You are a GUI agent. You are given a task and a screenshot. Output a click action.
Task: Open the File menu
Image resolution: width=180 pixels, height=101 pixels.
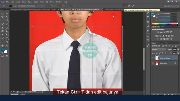click(7, 2)
